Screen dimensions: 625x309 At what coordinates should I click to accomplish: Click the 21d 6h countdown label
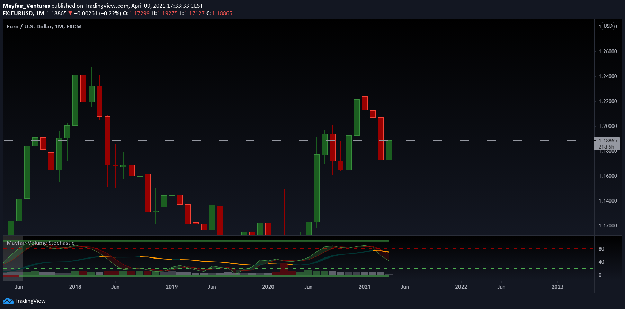click(x=606, y=147)
